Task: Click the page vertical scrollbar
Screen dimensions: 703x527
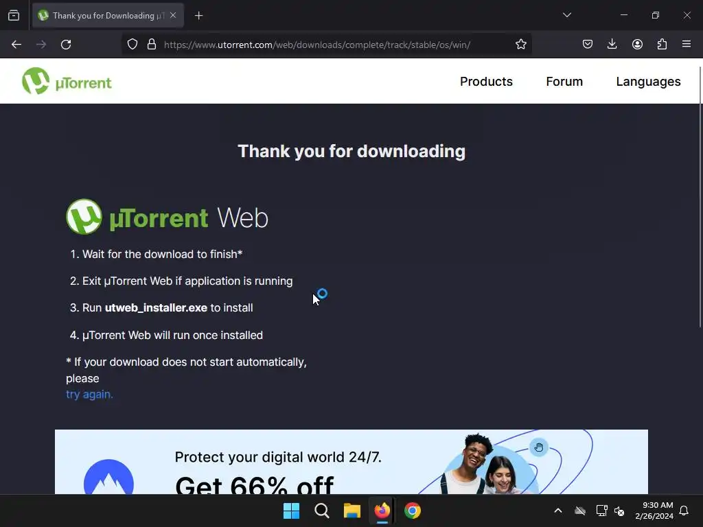Action: [700, 197]
